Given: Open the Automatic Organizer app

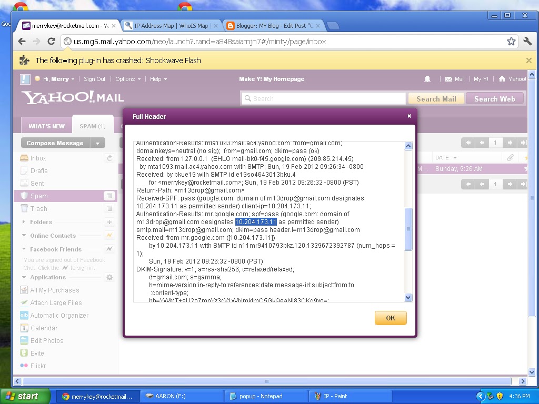Looking at the screenshot, I should pyautogui.click(x=59, y=316).
